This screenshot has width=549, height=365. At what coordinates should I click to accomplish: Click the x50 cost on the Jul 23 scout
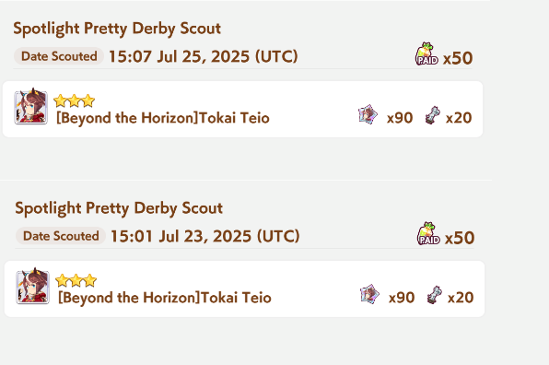click(460, 238)
